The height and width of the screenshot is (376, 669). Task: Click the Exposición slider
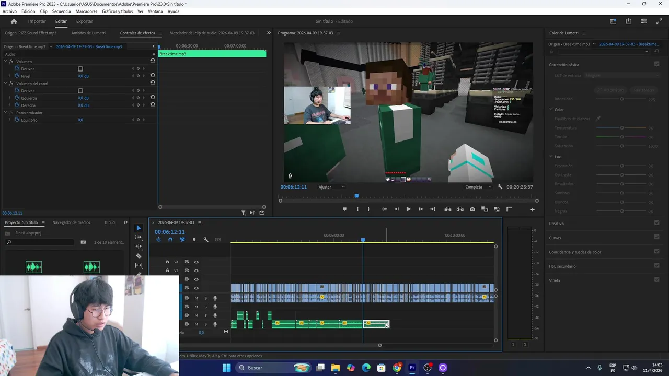point(621,166)
